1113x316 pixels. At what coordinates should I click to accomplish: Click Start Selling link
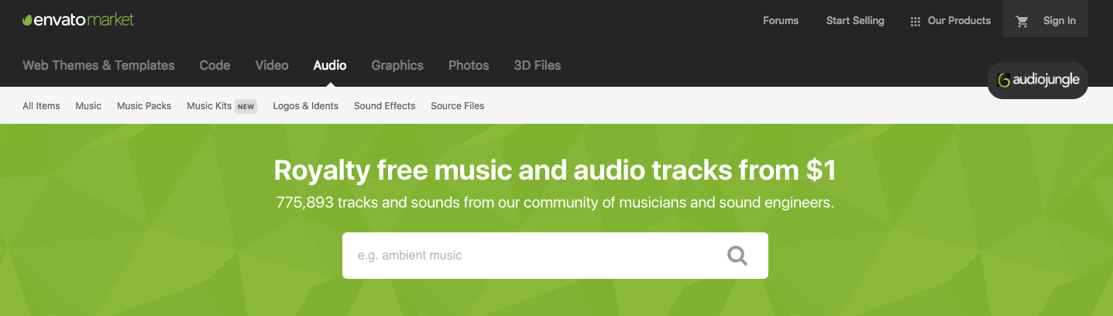click(855, 21)
